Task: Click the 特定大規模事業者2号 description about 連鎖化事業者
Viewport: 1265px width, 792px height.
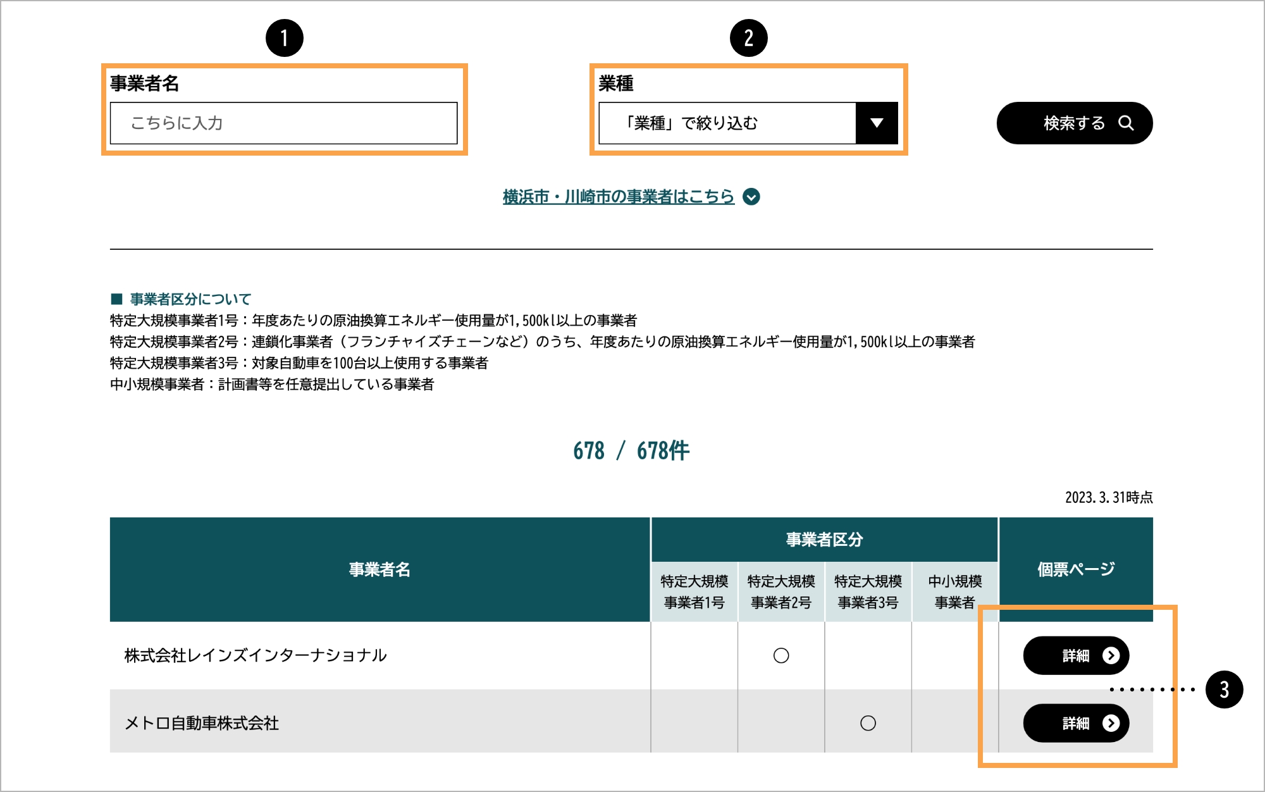Action: pos(543,342)
